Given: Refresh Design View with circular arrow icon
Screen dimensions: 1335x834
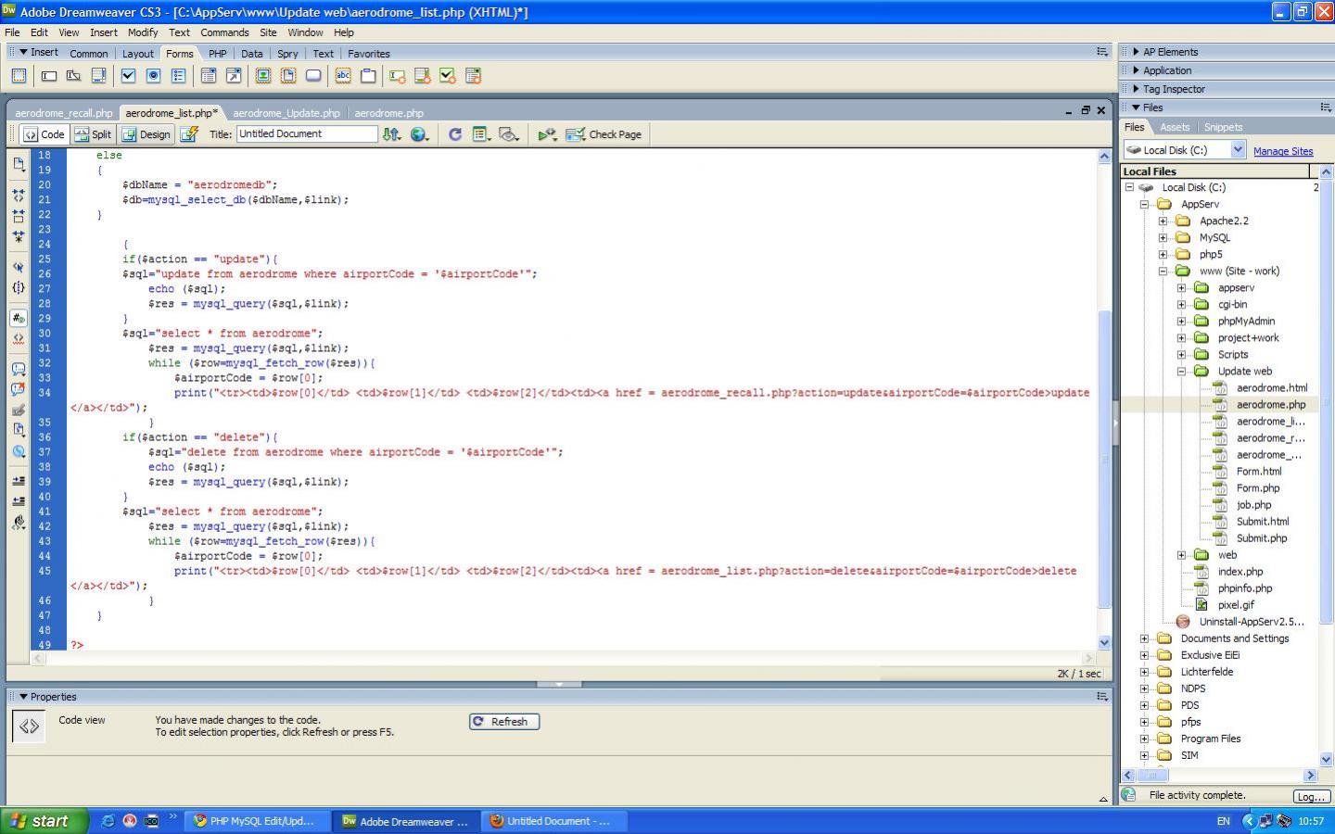Looking at the screenshot, I should pyautogui.click(x=455, y=134).
